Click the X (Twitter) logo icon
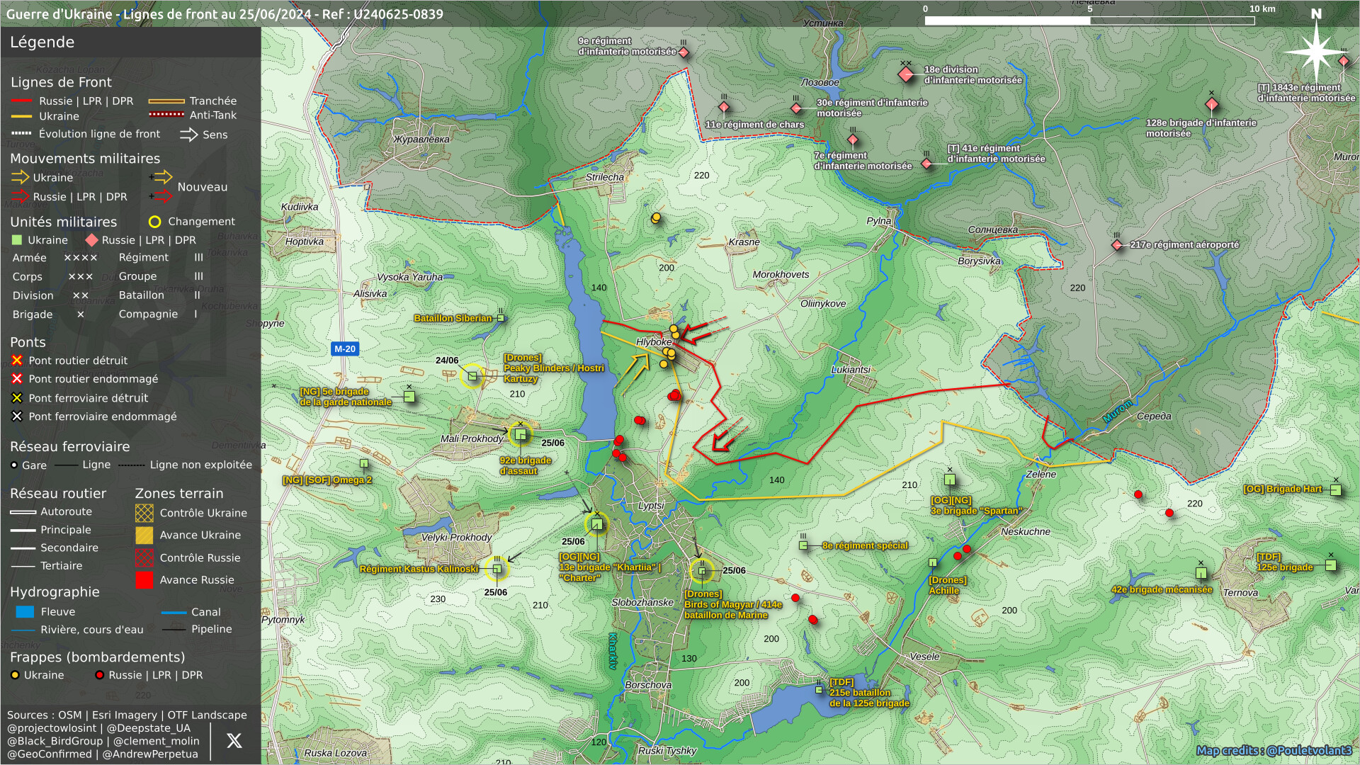Viewport: 1360px width, 765px height. (x=234, y=741)
